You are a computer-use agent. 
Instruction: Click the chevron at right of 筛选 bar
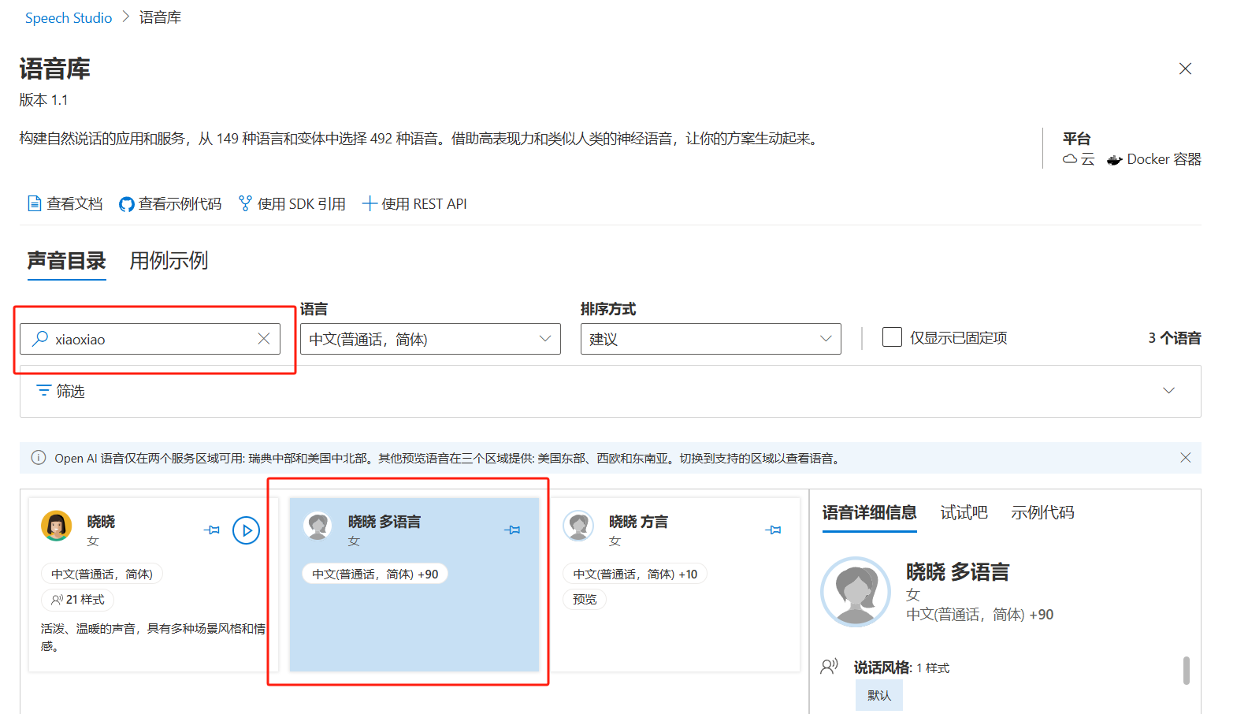pyautogui.click(x=1169, y=390)
